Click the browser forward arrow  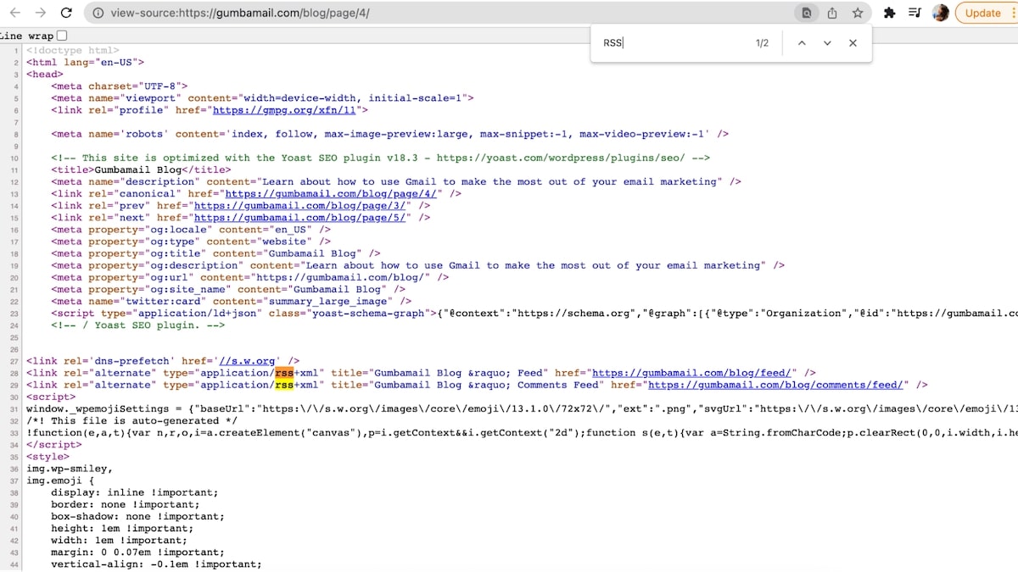pos(40,13)
